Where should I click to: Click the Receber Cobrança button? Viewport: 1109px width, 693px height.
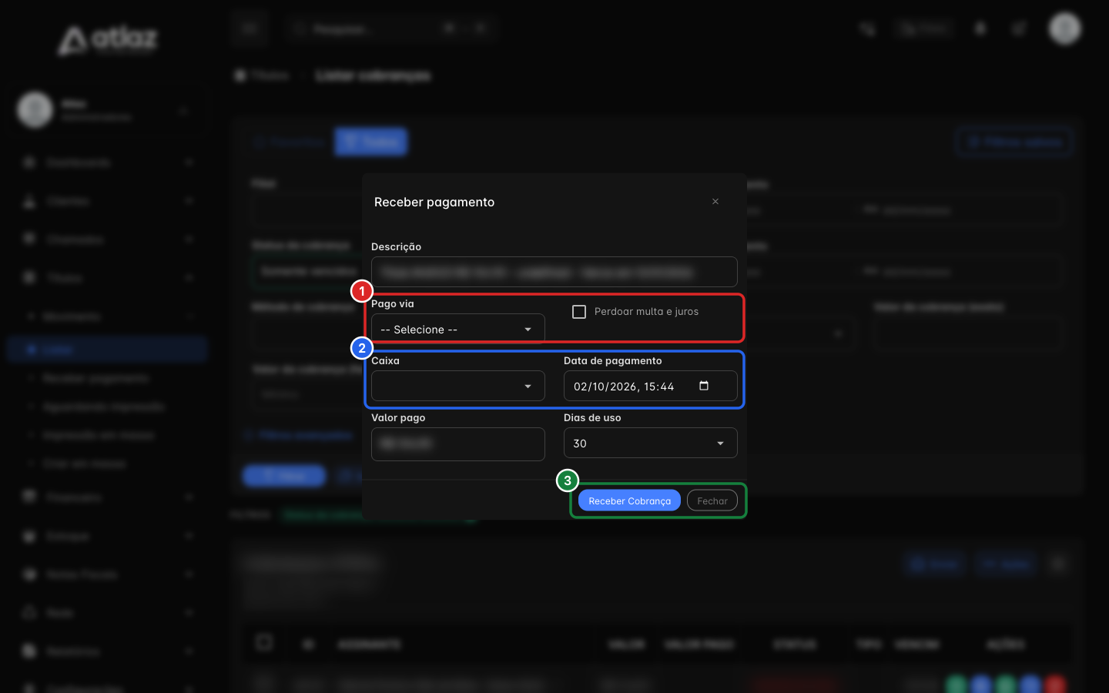(629, 500)
